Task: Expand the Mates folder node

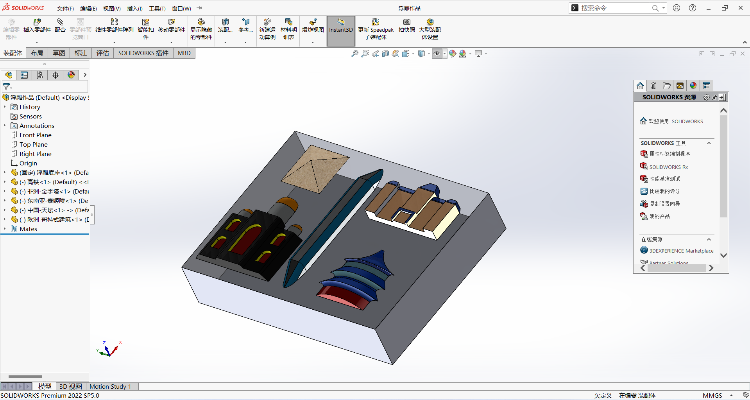Action: tap(4, 229)
